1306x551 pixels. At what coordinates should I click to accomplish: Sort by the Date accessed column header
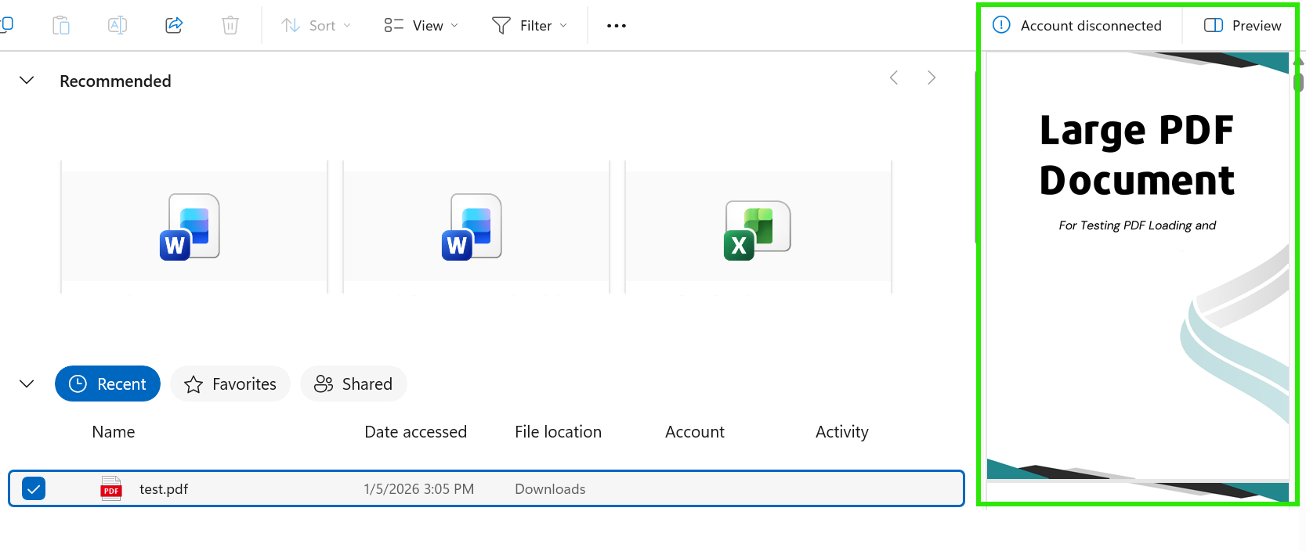coord(415,432)
